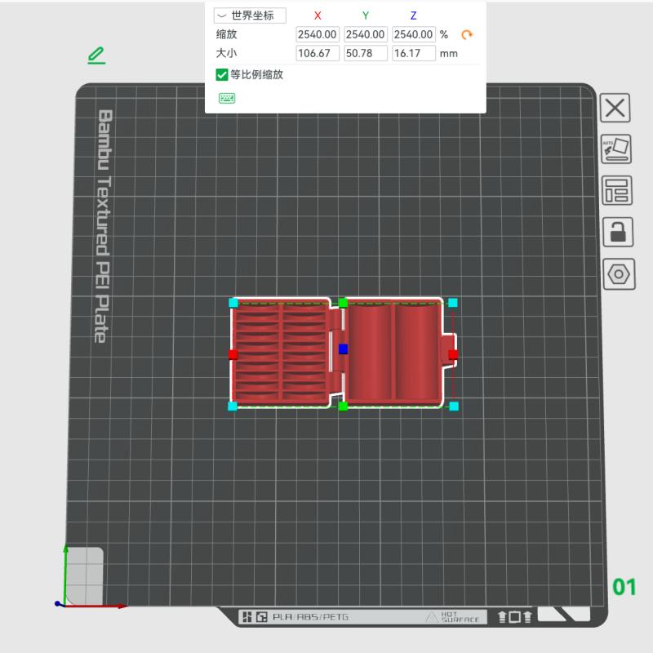Click the green edit plate name pencil icon

coord(96,56)
